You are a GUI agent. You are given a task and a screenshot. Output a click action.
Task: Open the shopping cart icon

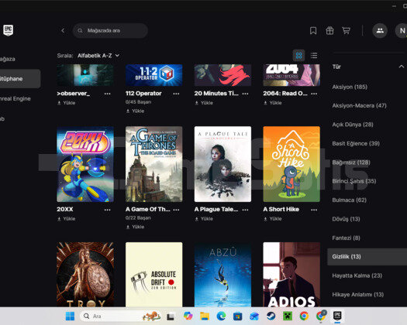(346, 31)
